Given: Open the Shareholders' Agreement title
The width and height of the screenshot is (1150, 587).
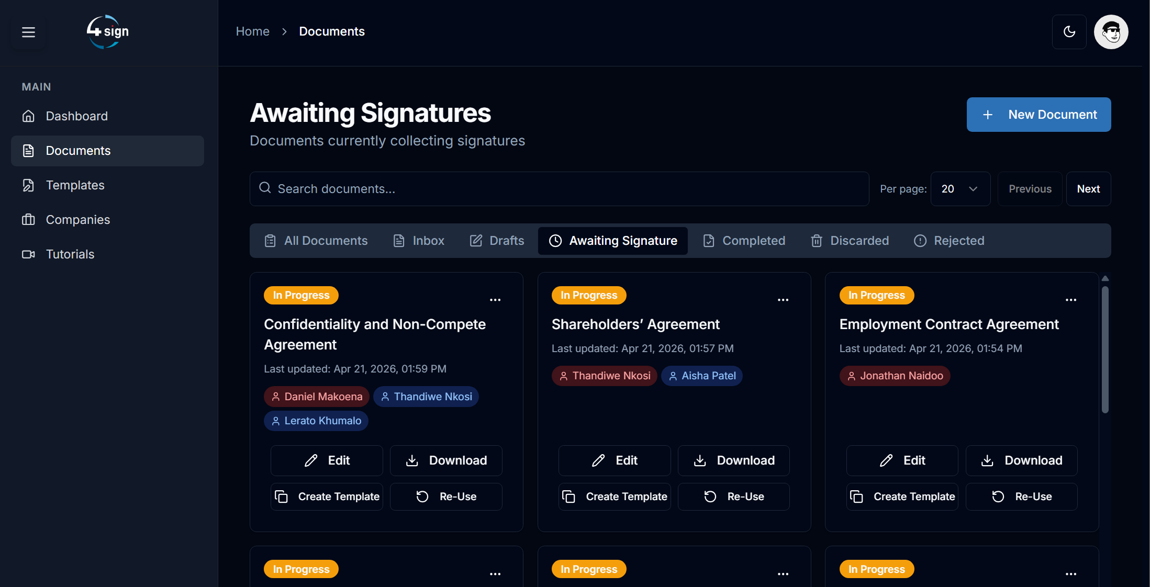Looking at the screenshot, I should pyautogui.click(x=635, y=324).
